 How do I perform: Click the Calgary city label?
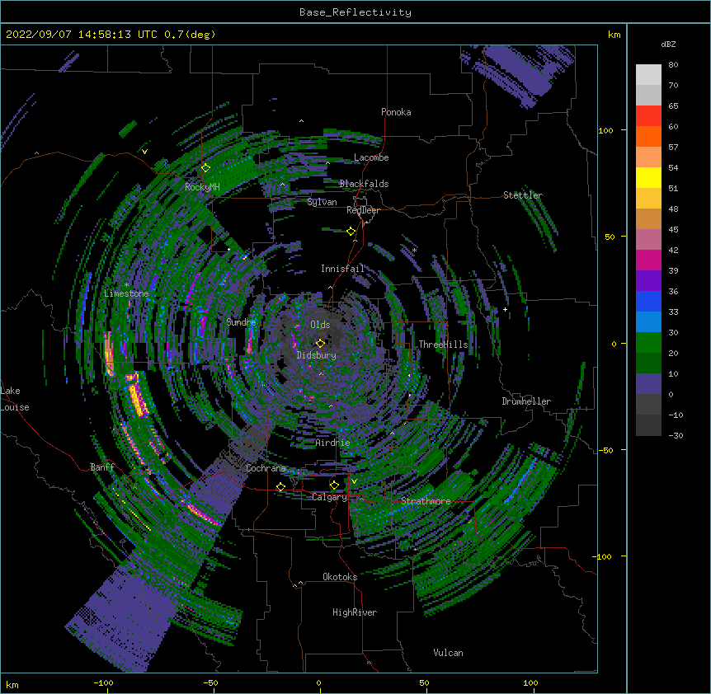(x=330, y=497)
